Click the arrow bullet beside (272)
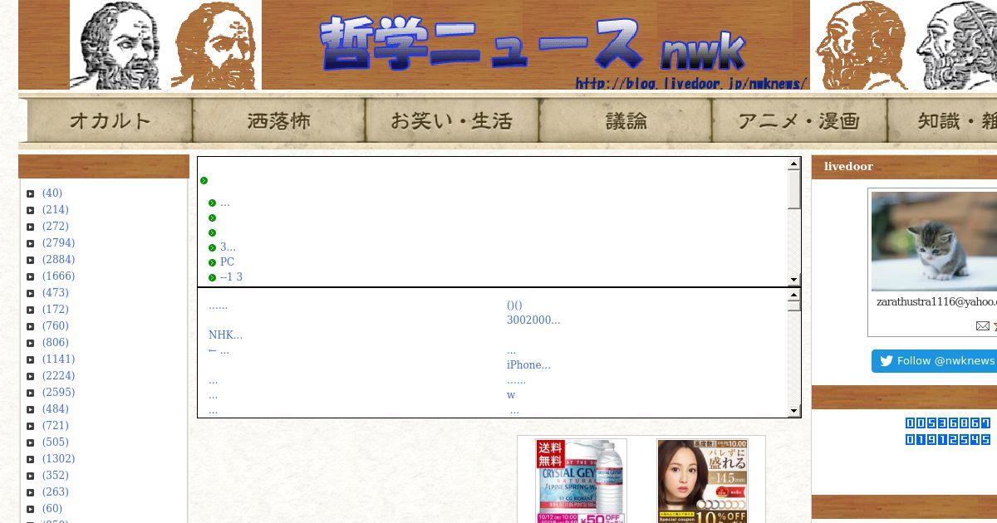997x523 pixels. (x=31, y=227)
